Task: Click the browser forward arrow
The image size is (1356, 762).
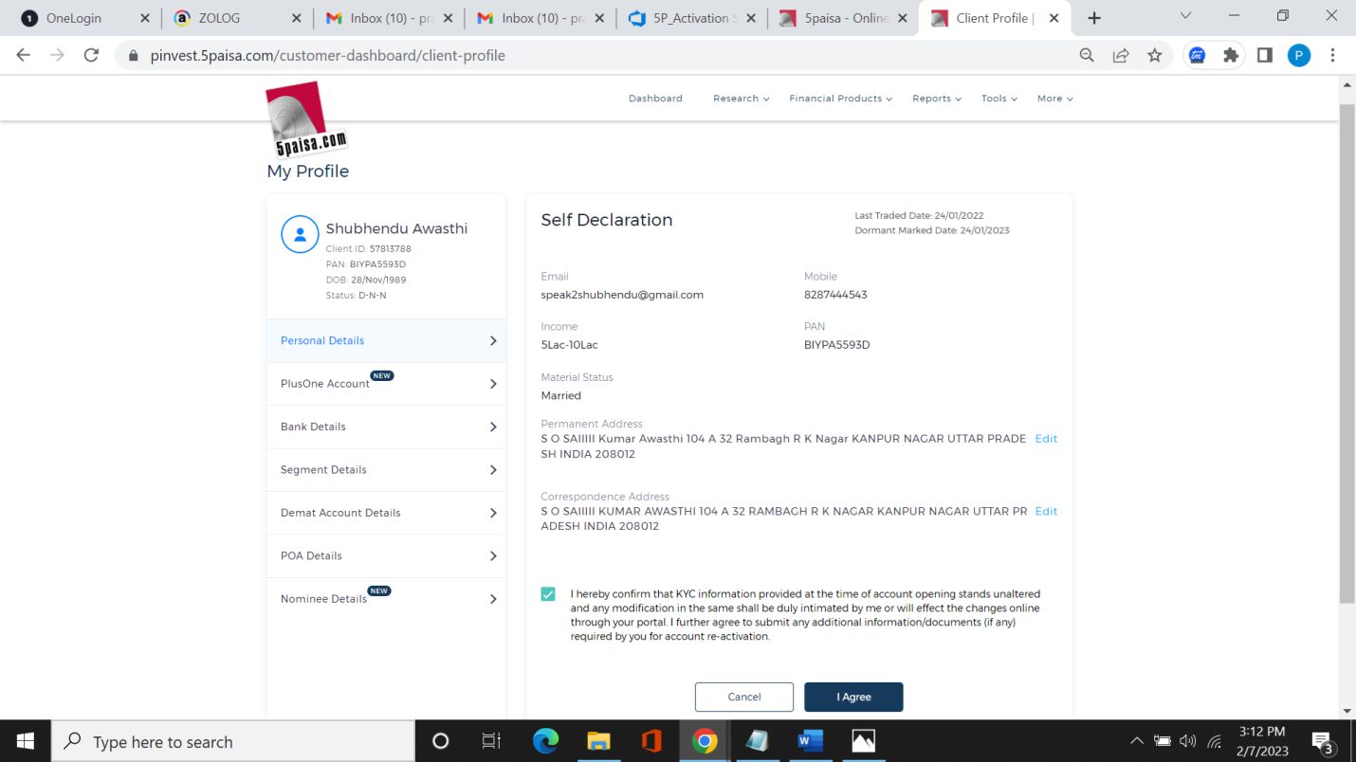Action: (58, 55)
